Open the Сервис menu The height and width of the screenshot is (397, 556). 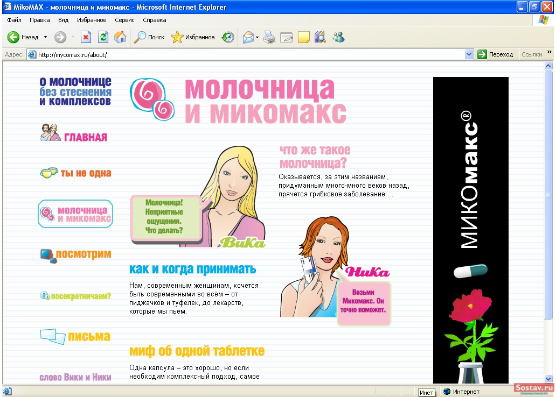tap(124, 20)
